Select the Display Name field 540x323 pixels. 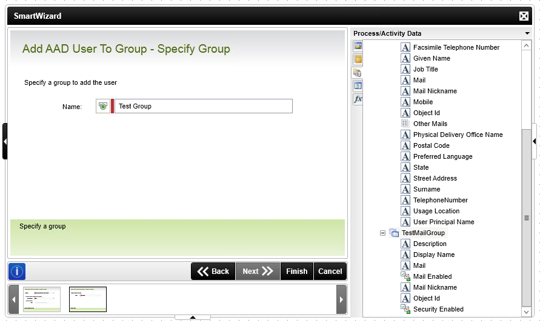point(433,255)
